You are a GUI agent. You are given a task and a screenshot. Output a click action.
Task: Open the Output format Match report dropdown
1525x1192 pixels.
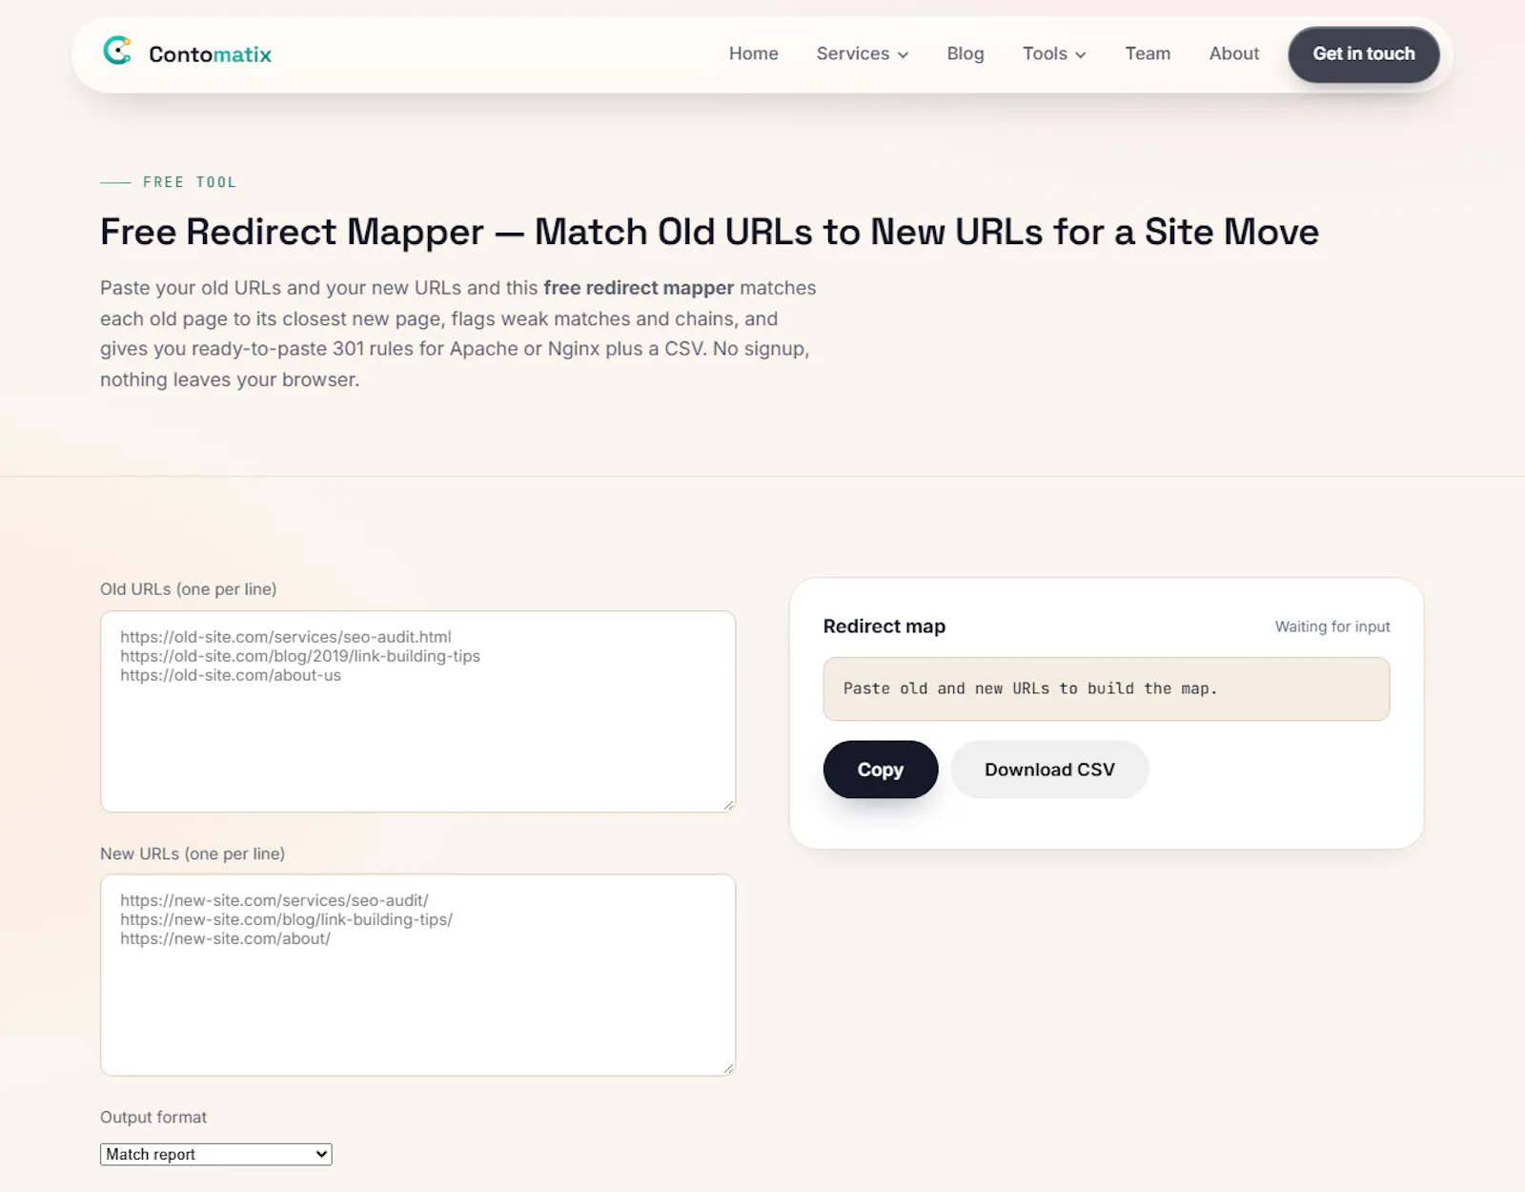(x=216, y=1154)
